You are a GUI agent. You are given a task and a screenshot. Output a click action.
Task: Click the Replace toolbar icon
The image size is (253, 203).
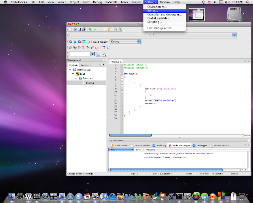(x=120, y=29)
